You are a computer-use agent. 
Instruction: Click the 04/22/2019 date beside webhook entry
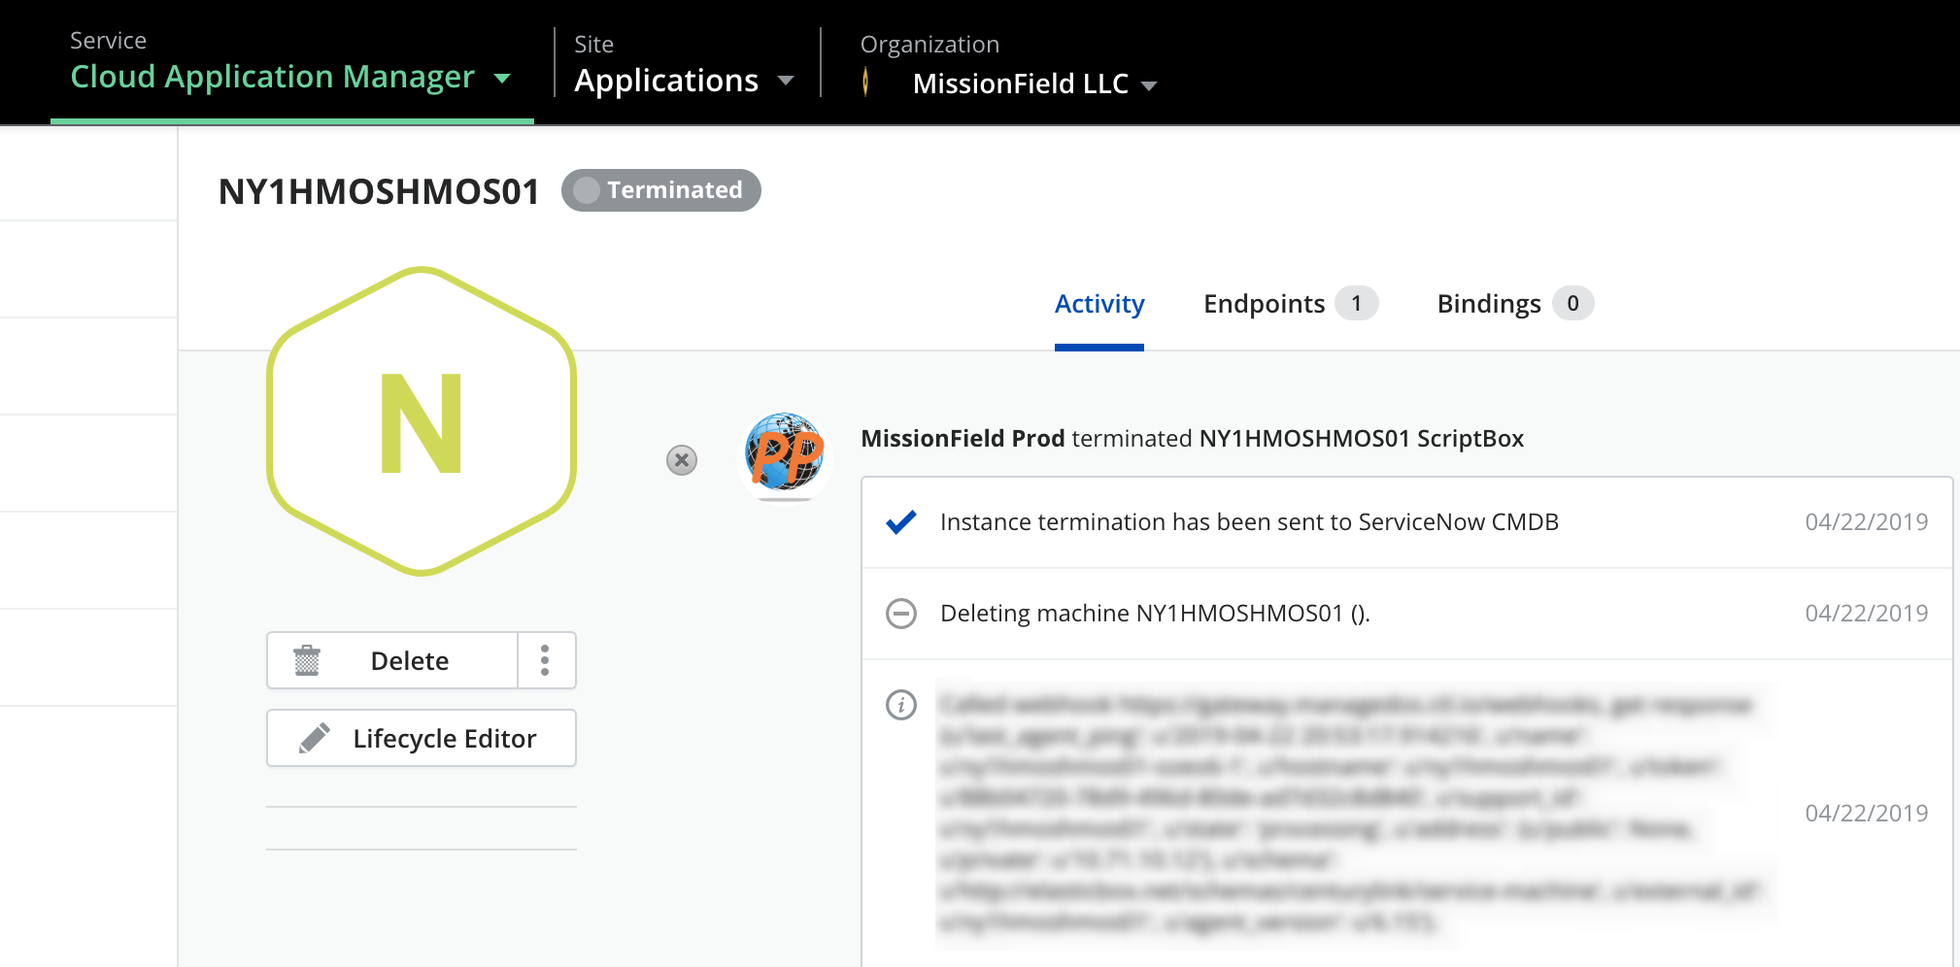[x=1866, y=814]
